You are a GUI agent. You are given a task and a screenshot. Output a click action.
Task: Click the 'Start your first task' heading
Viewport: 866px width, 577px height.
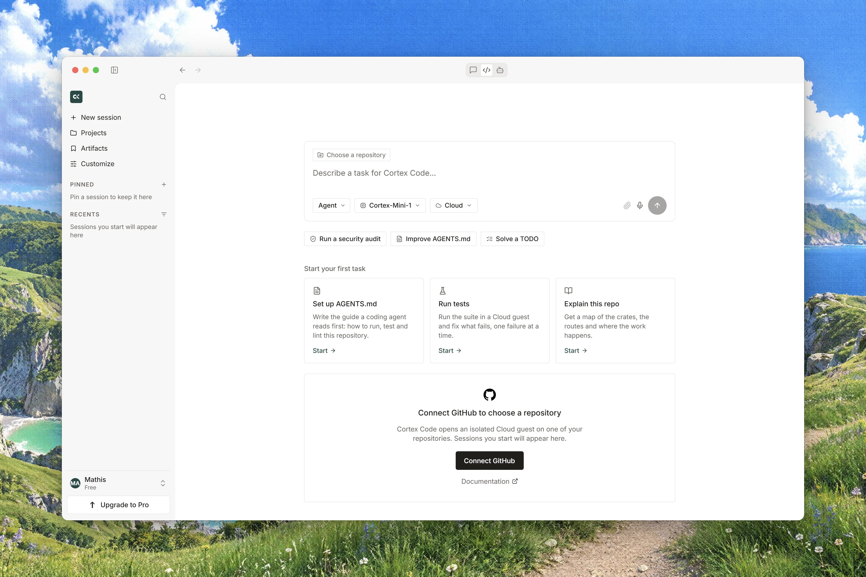[x=334, y=269]
